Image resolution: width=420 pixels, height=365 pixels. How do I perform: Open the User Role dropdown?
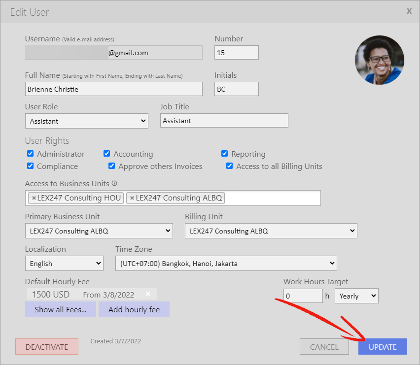[87, 121]
